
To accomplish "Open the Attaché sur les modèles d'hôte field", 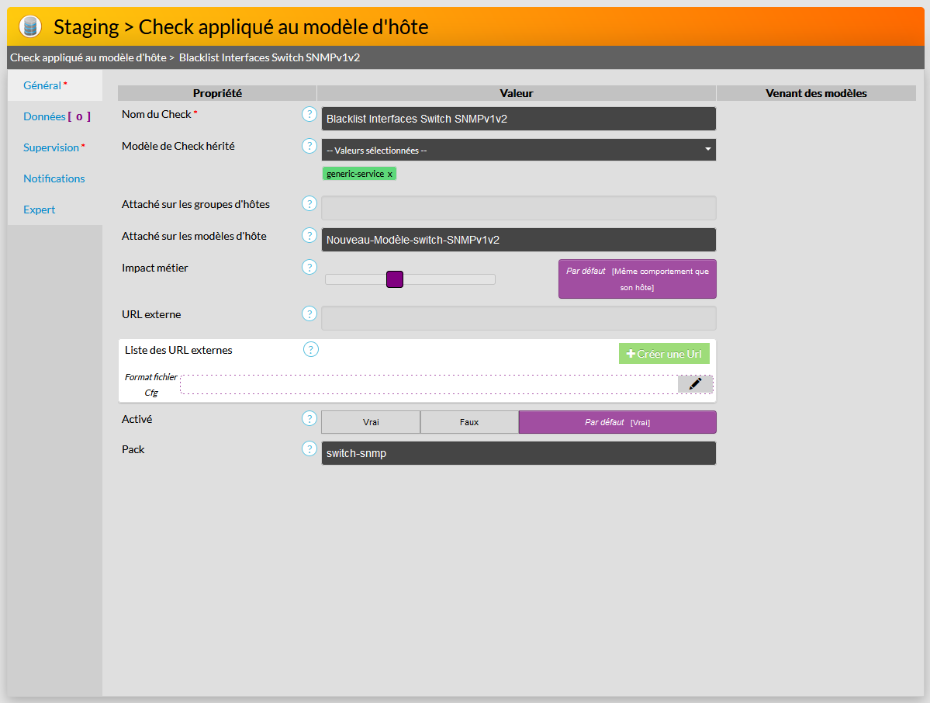I will (518, 240).
